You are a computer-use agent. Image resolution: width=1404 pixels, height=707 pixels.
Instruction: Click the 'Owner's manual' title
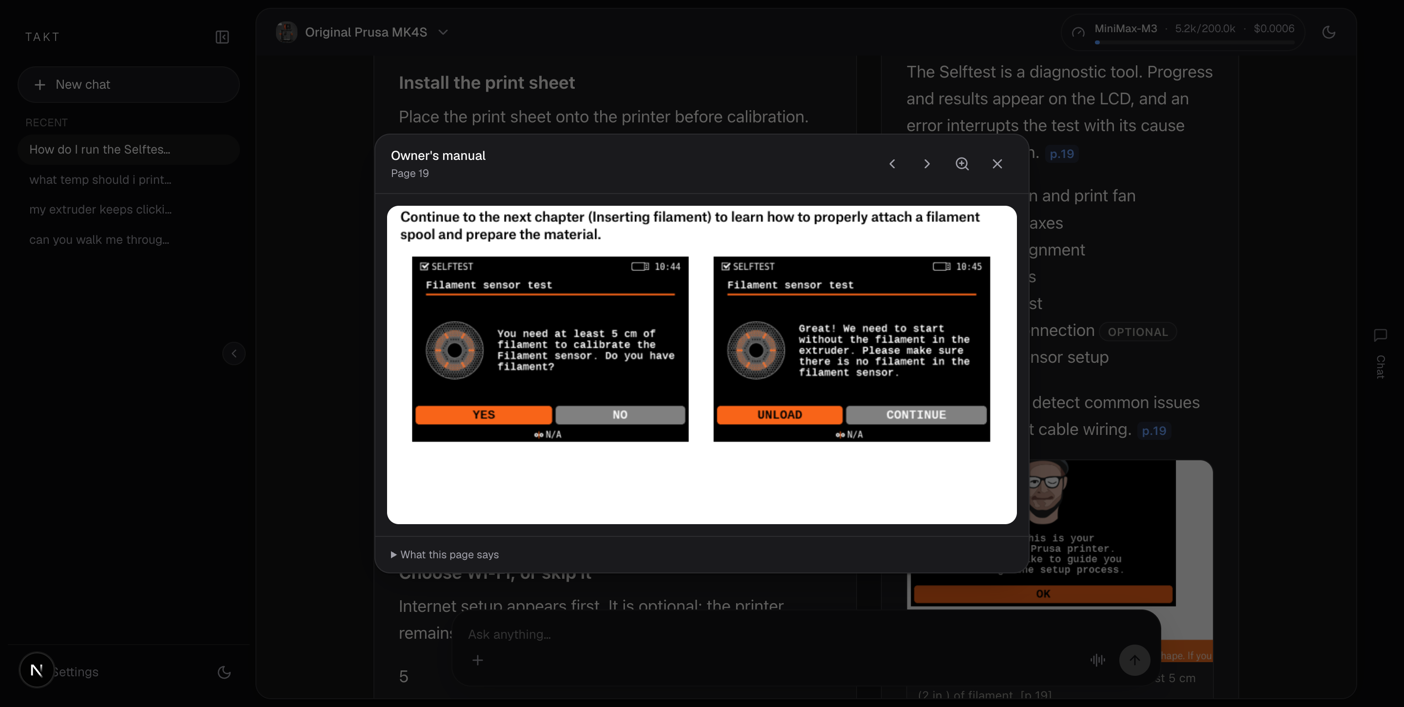(438, 156)
